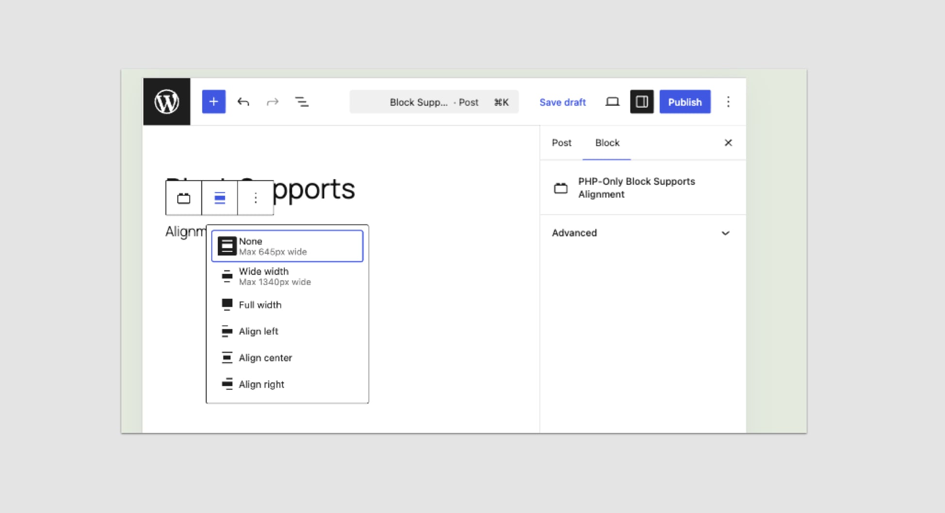The image size is (945, 513).
Task: Open the WordPress logo menu
Action: coord(166,101)
